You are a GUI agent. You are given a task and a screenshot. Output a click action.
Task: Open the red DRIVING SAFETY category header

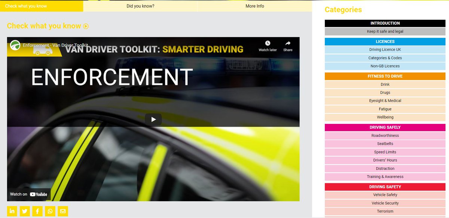[x=385, y=187]
